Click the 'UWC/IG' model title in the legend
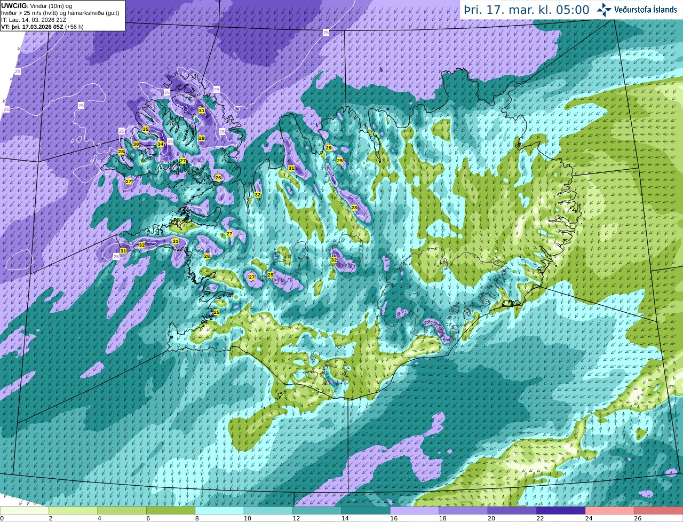This screenshot has width=683, height=522. 14,6
